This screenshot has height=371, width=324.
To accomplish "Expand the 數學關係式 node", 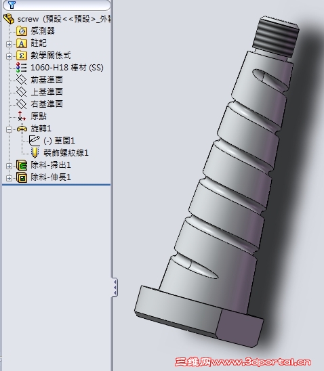I will (9, 56).
